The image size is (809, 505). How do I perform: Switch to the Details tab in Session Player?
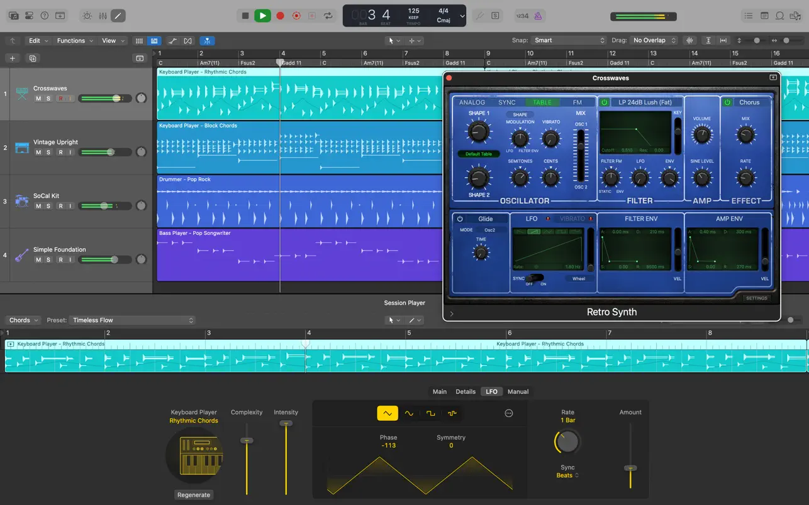(x=466, y=391)
